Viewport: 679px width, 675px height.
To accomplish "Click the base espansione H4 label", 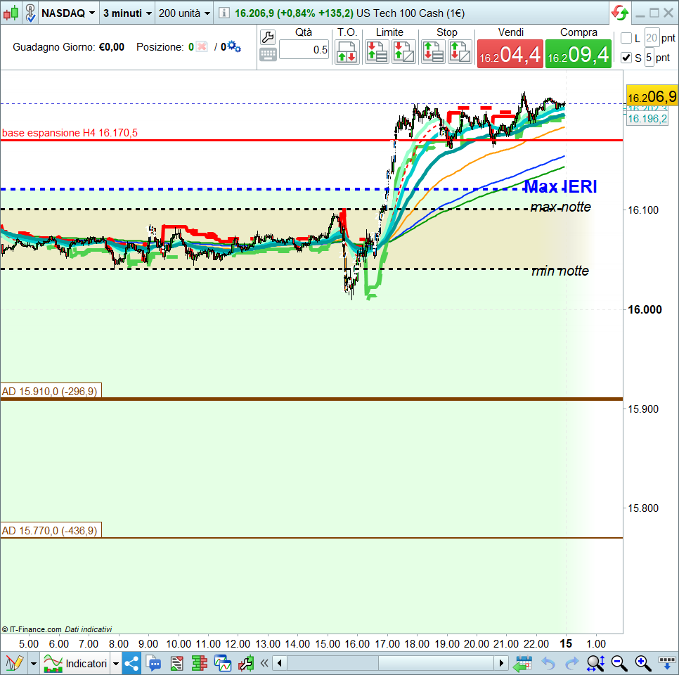I will [x=70, y=133].
